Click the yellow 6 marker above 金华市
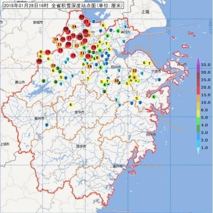213x213 pixels. tap(71, 105)
